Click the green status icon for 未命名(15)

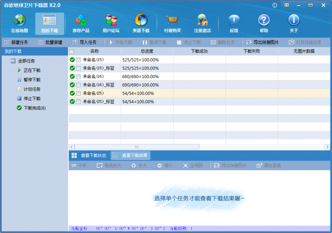point(72,60)
